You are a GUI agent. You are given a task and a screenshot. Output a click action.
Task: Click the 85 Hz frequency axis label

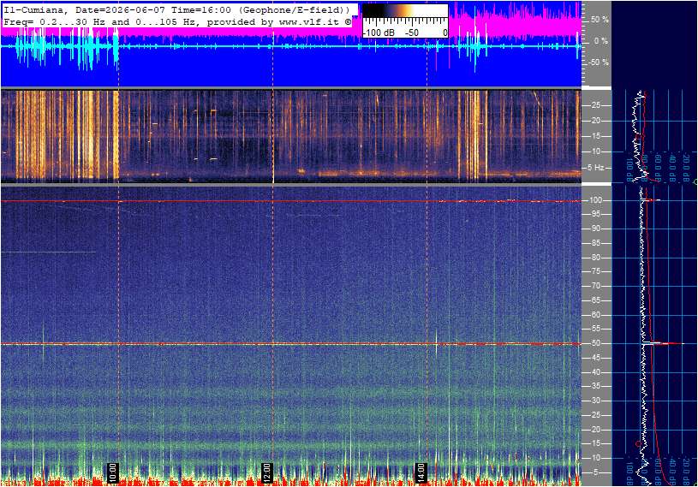click(595, 243)
